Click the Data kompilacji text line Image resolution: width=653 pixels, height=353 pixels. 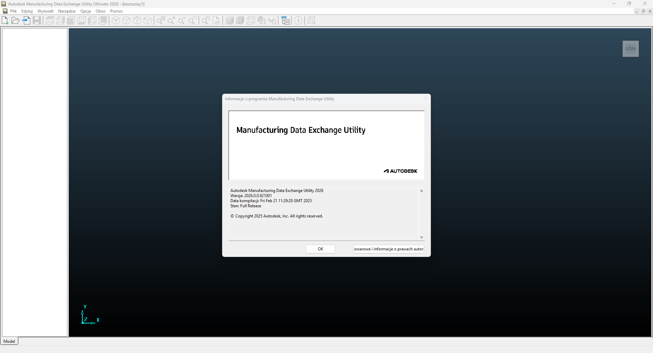point(271,201)
